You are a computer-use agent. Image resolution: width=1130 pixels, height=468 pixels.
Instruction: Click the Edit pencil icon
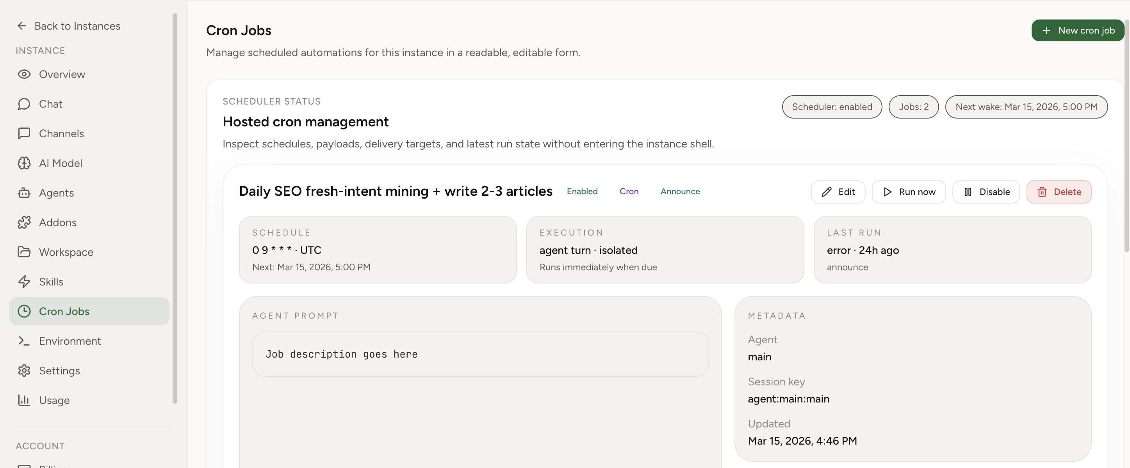pyautogui.click(x=827, y=191)
